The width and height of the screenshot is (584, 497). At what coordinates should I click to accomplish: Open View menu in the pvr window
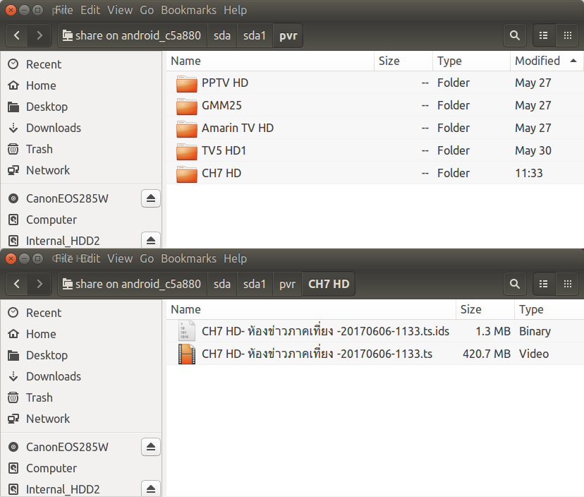(x=120, y=10)
